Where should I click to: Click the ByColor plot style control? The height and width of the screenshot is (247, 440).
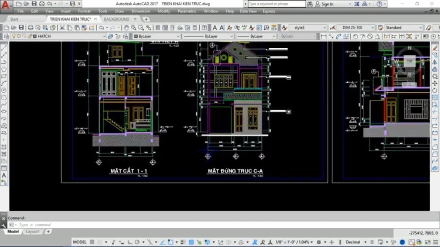coord(297,36)
